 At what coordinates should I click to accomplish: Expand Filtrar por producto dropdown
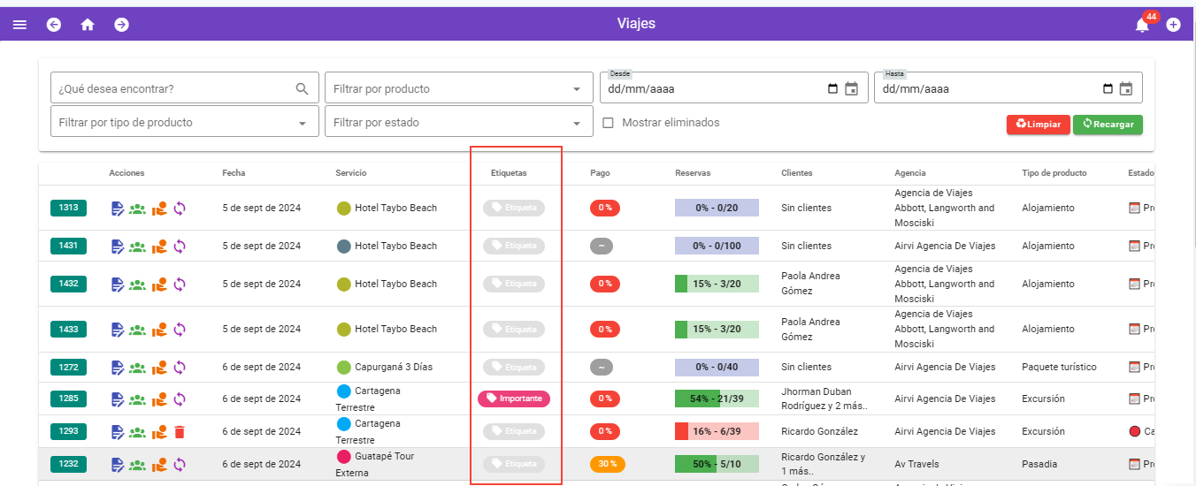click(458, 89)
